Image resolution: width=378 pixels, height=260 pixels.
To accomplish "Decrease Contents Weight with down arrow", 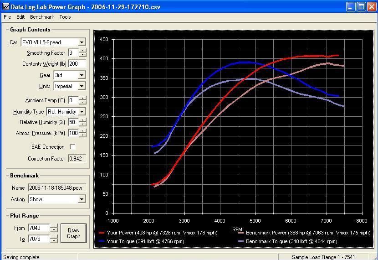I will pyautogui.click(x=82, y=66).
